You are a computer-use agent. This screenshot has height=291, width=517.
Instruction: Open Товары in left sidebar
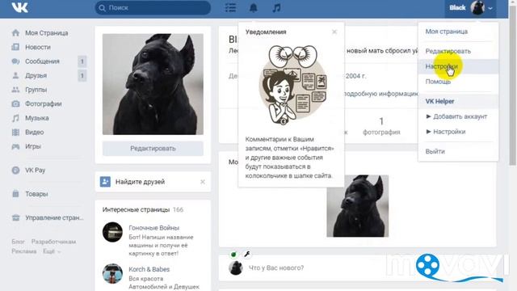(36, 194)
